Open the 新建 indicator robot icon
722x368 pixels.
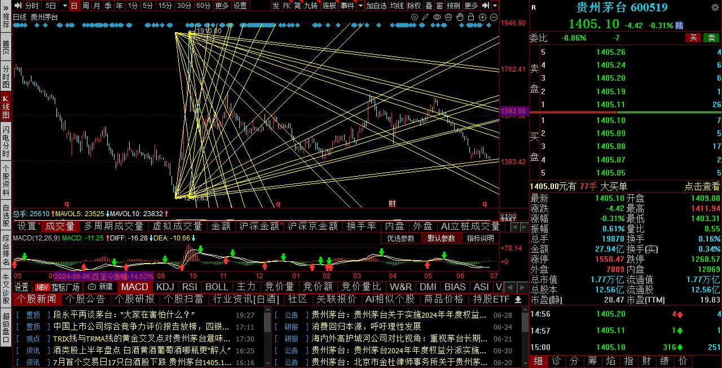pos(91,287)
